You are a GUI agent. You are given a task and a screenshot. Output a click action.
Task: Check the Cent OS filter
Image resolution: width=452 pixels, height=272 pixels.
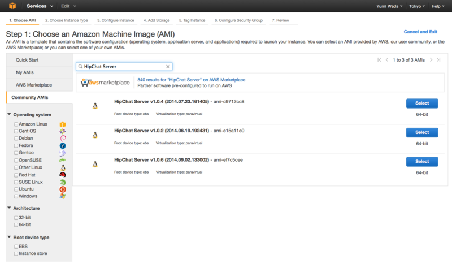16,131
